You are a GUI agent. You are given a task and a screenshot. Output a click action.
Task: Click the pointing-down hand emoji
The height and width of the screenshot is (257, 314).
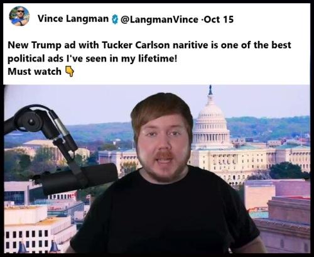[70, 72]
